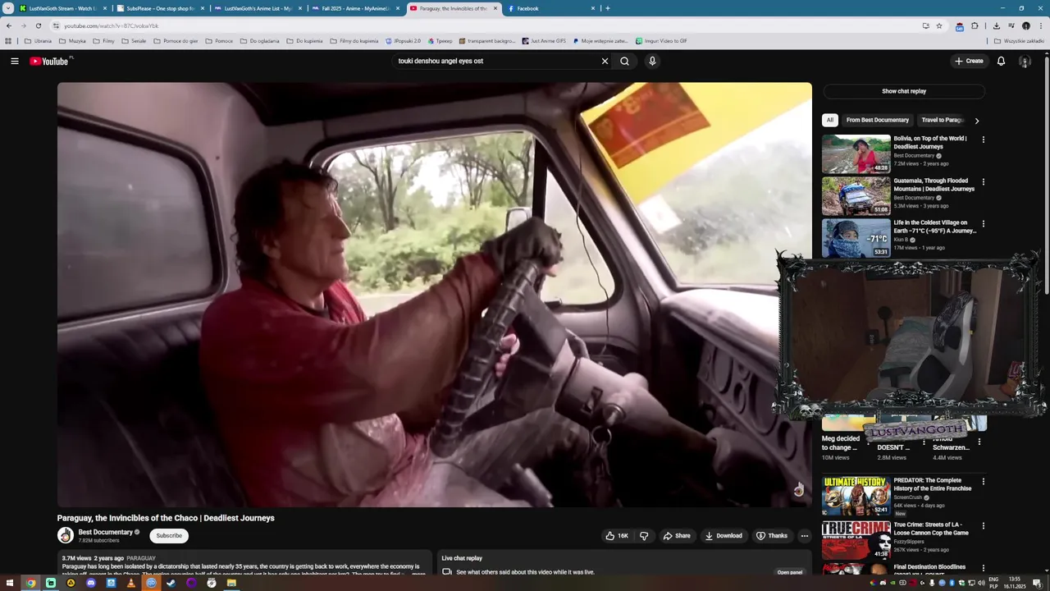The image size is (1050, 591).
Task: Open the YouTube hamburger guide menu
Action: [15, 61]
